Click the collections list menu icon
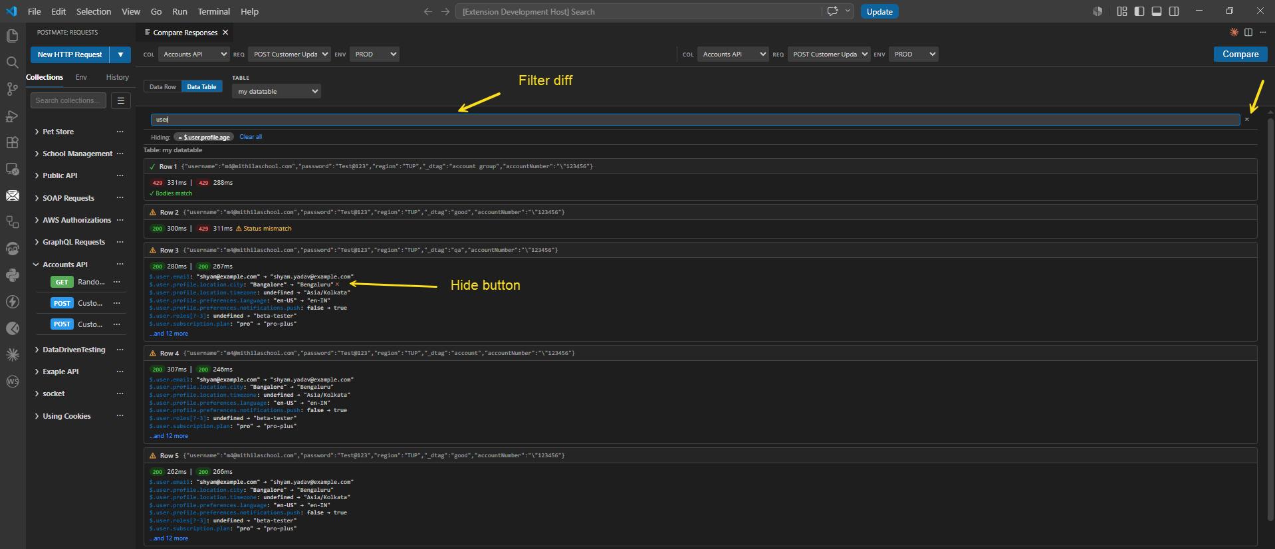 click(x=120, y=100)
